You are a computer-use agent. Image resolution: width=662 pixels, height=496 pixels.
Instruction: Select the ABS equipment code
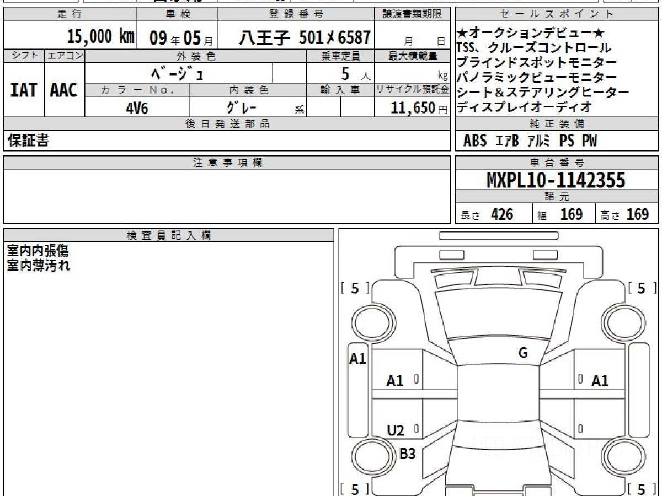pos(475,141)
